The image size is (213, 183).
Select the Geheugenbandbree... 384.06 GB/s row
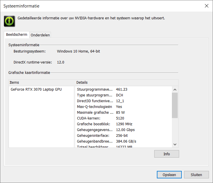click(124, 141)
